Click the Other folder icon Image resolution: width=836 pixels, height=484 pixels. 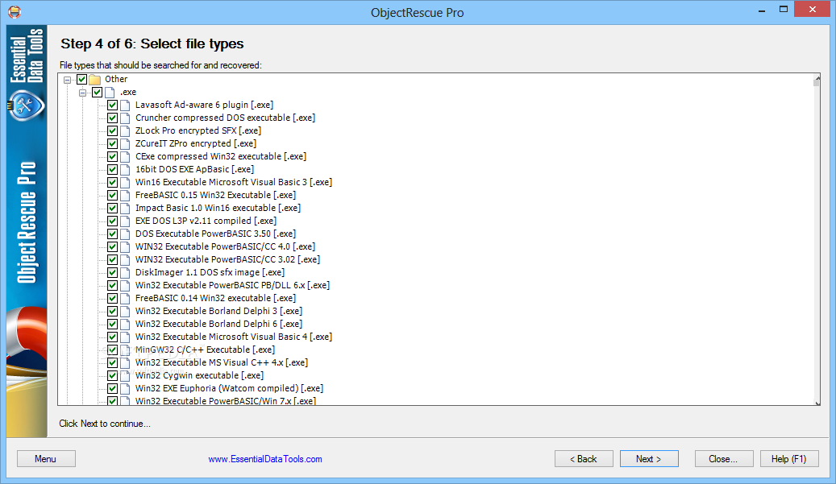[x=95, y=80]
